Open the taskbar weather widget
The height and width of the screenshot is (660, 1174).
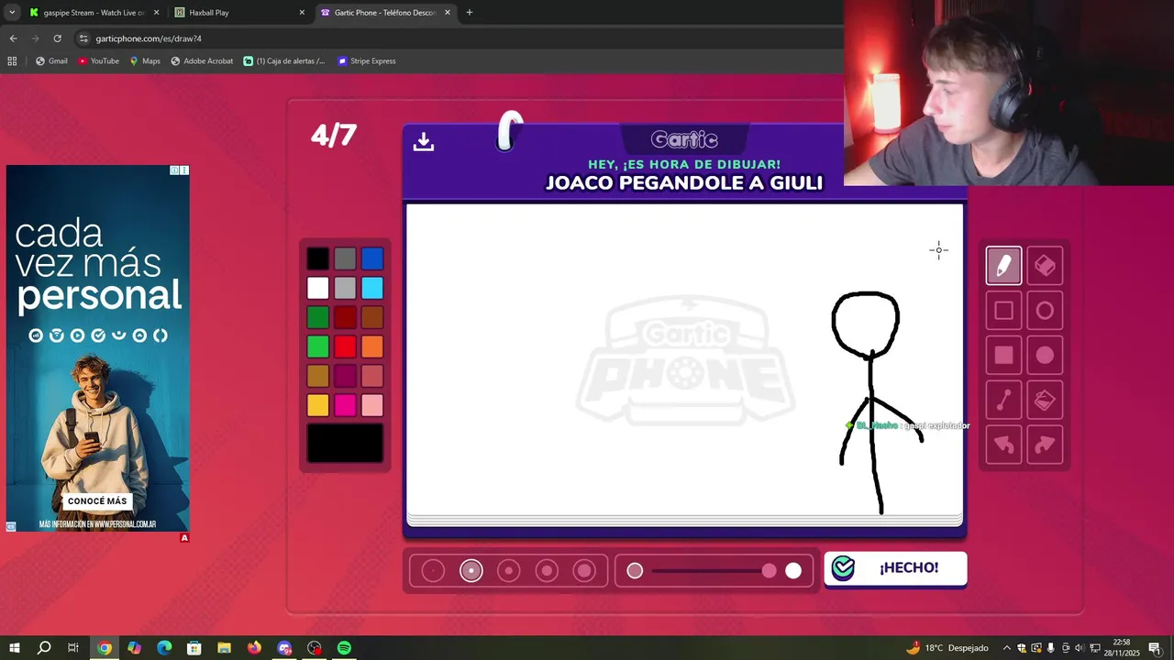(947, 648)
